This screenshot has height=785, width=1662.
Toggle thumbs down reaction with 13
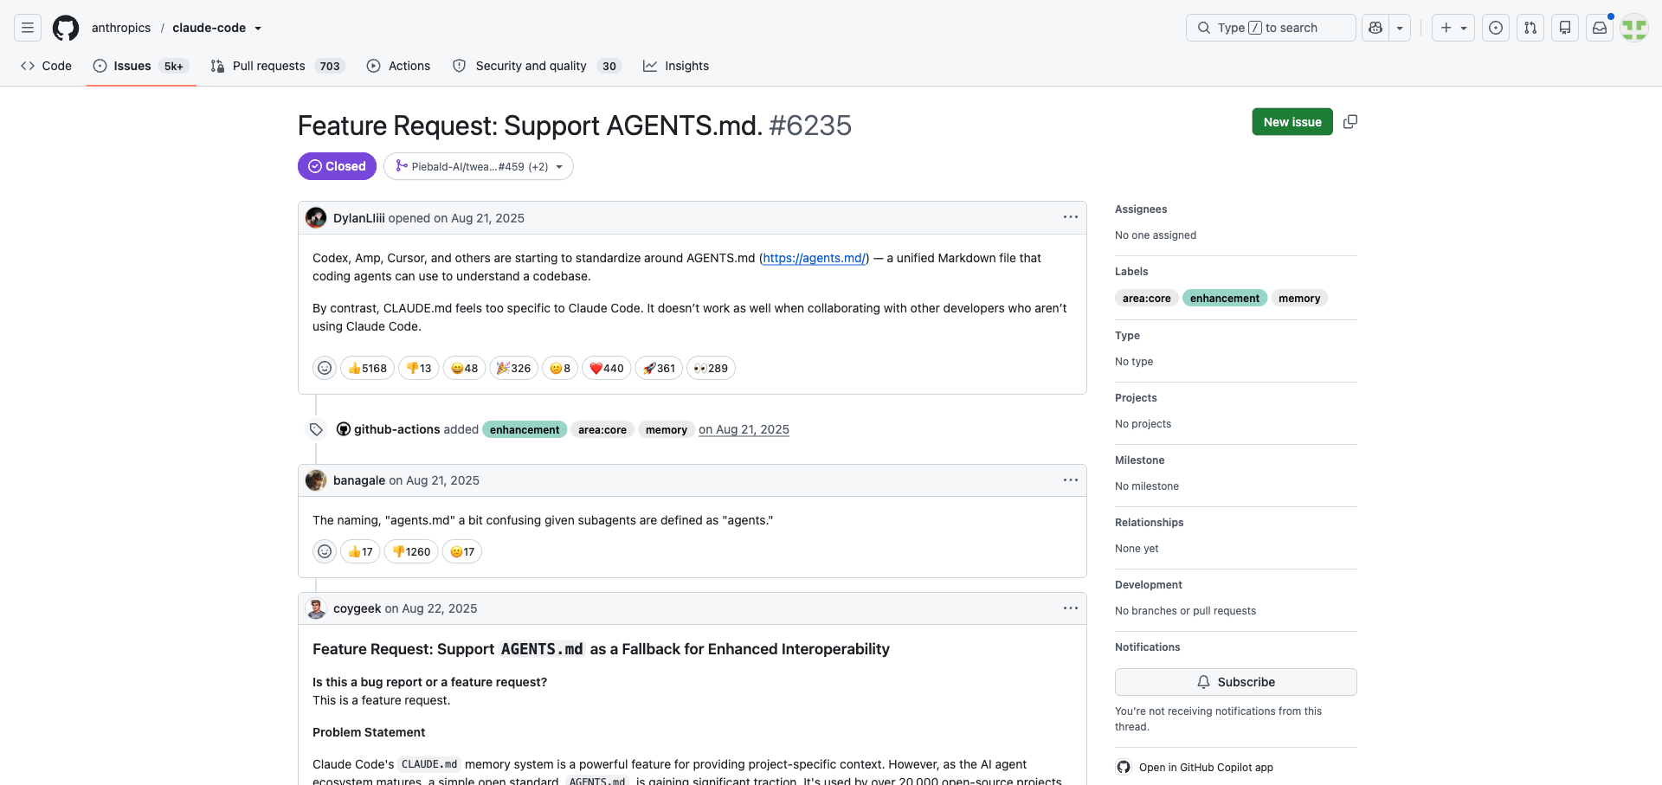(x=419, y=368)
